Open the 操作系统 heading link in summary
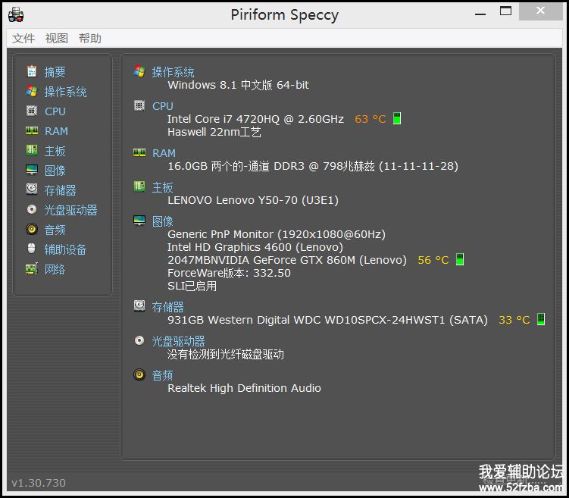 (173, 72)
